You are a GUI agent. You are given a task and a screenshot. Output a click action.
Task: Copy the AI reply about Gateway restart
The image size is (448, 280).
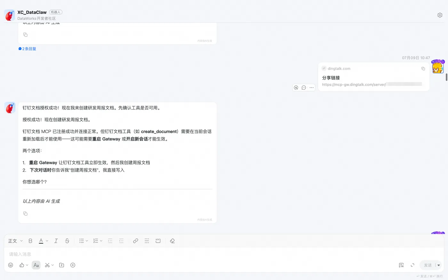point(25,213)
